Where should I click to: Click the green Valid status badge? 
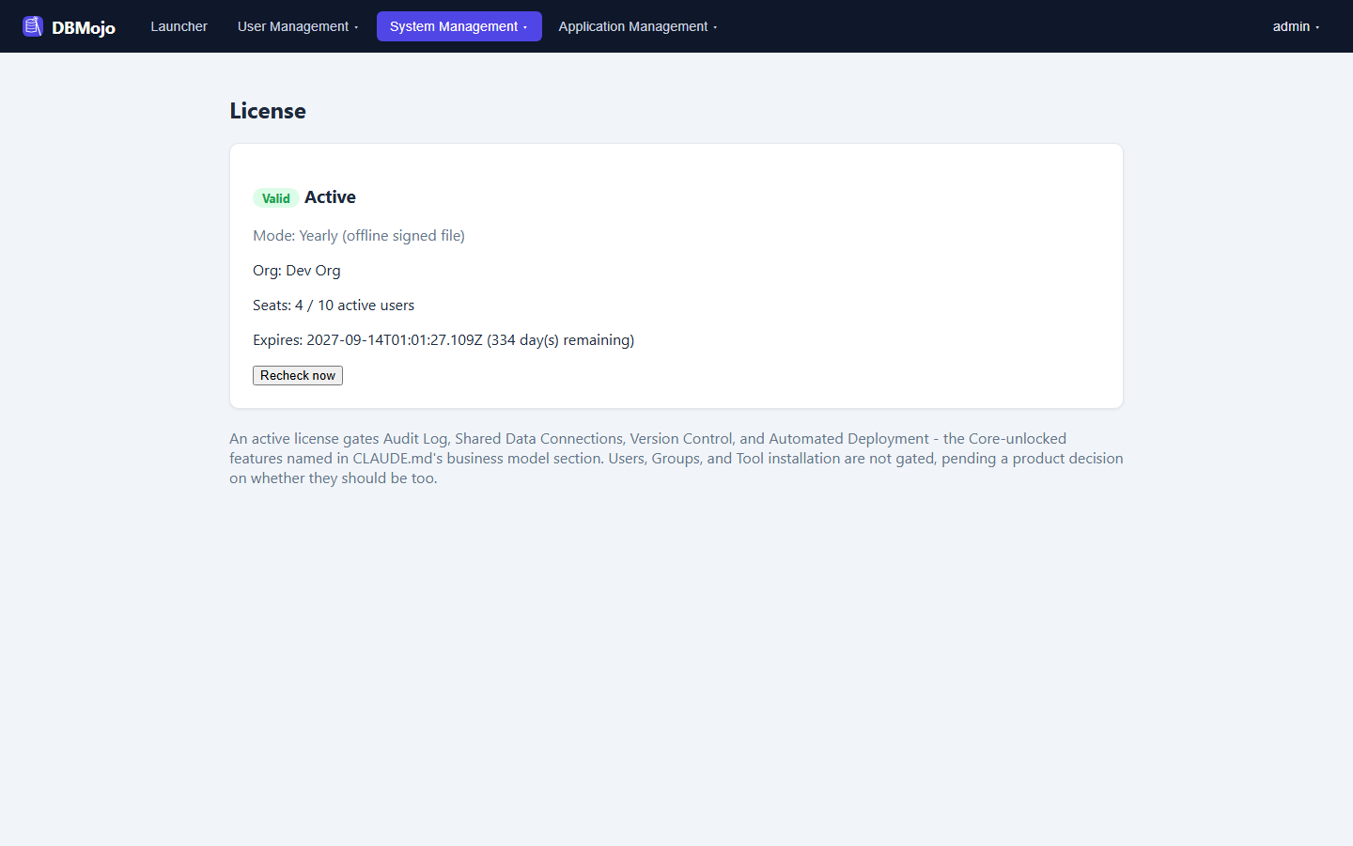(275, 198)
